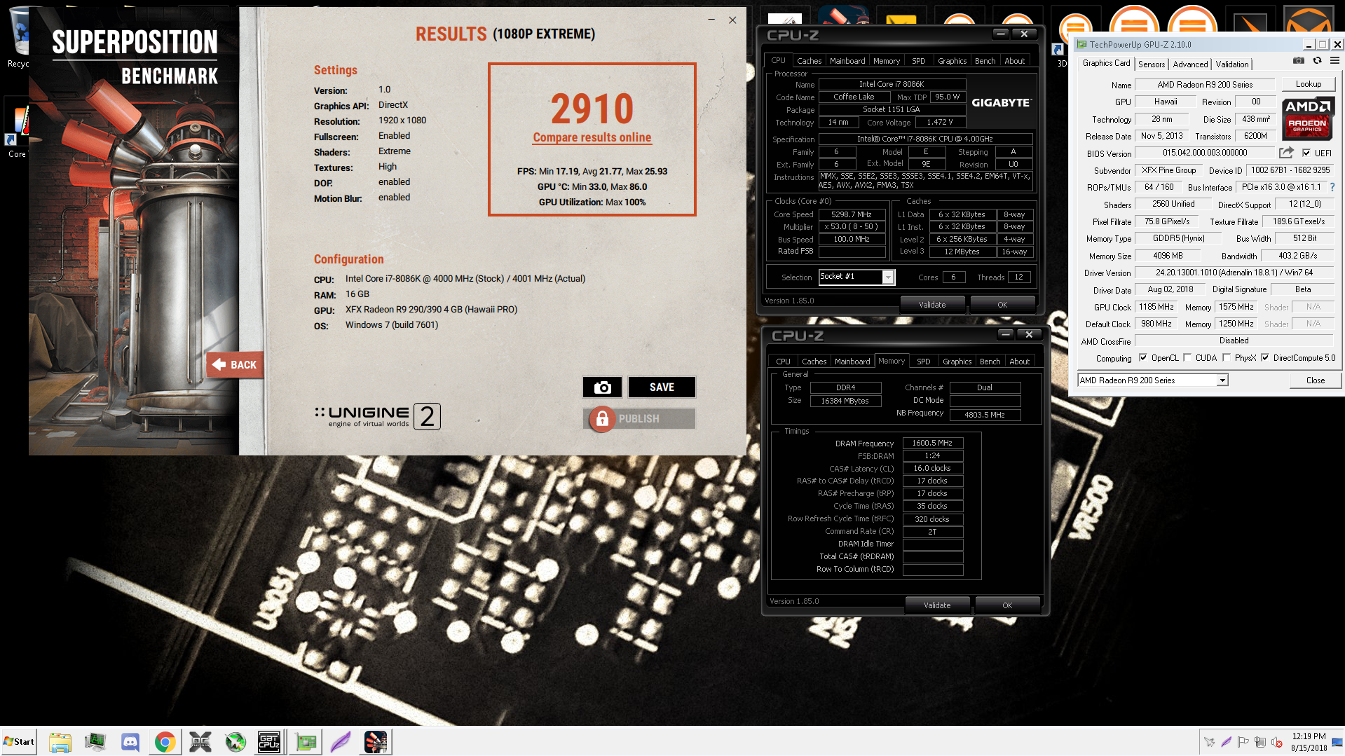Click the Action Center flag tray icon
This screenshot has height=756, width=1345.
point(1243,742)
